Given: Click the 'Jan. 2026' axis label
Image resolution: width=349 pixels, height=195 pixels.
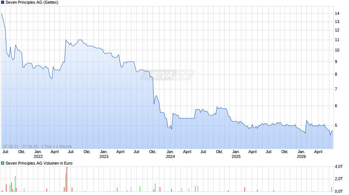Looking at the screenshot, I should pos(301,154).
